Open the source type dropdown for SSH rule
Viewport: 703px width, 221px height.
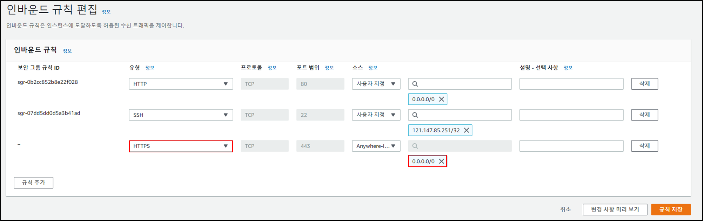(376, 115)
